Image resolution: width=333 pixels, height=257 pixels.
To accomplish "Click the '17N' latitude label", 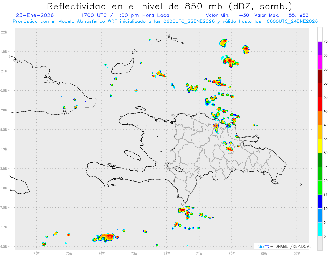I will (x=5, y=227).
